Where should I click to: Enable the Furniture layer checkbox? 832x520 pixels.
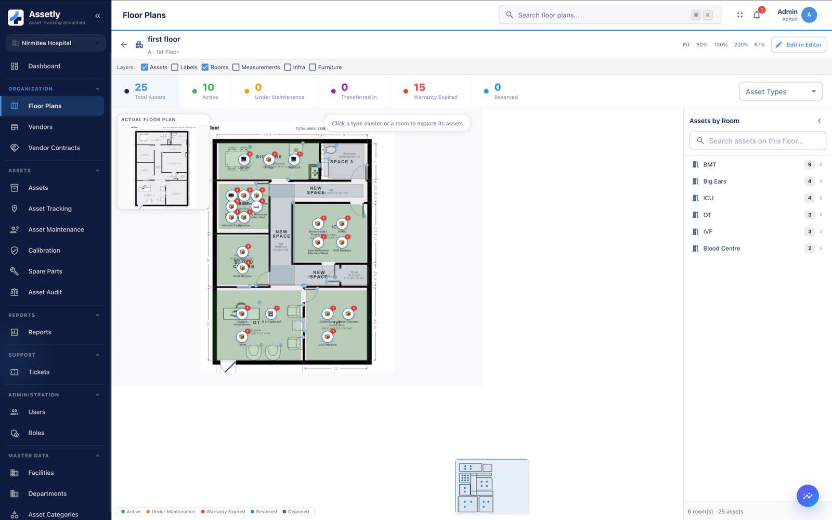tap(313, 67)
